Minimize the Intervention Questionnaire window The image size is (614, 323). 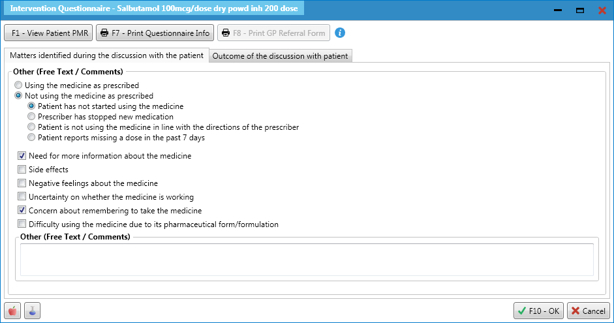pyautogui.click(x=558, y=10)
